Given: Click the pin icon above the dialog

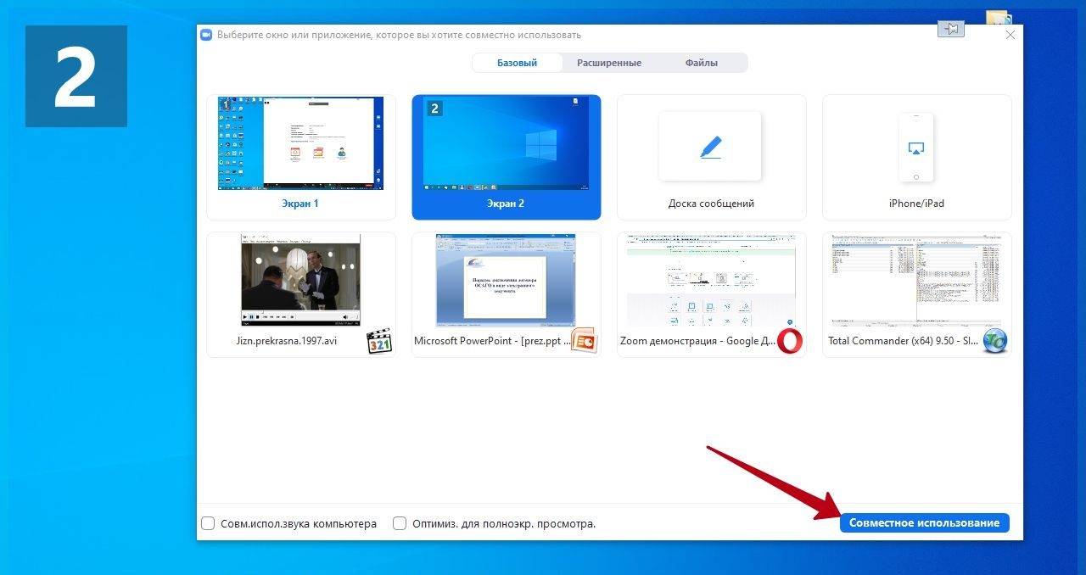Looking at the screenshot, I should [x=950, y=30].
